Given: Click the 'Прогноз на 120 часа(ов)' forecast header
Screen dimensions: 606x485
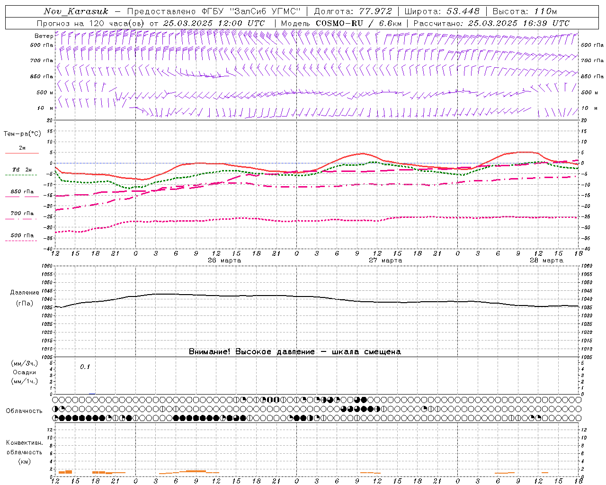Looking at the screenshot, I should [x=91, y=23].
